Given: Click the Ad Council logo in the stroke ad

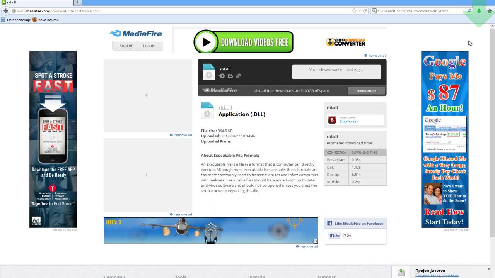Looking at the screenshot, I should 36,221.
